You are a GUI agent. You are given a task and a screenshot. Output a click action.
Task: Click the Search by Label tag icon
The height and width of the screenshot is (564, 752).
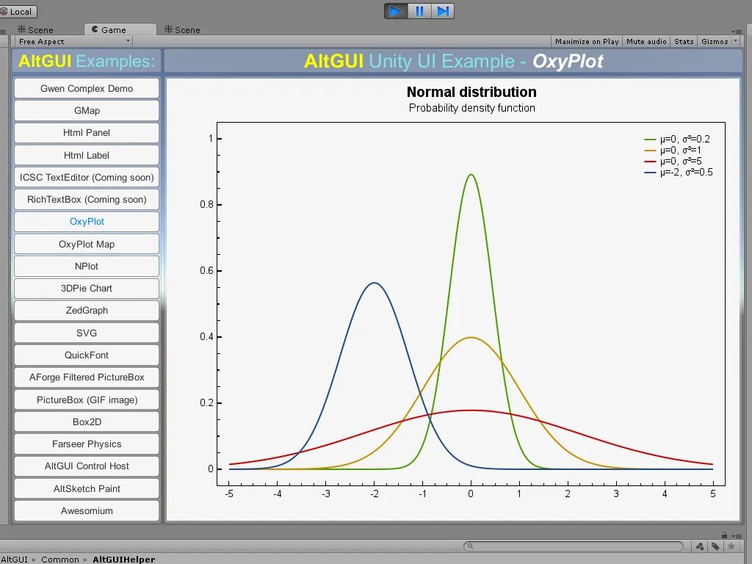[715, 546]
